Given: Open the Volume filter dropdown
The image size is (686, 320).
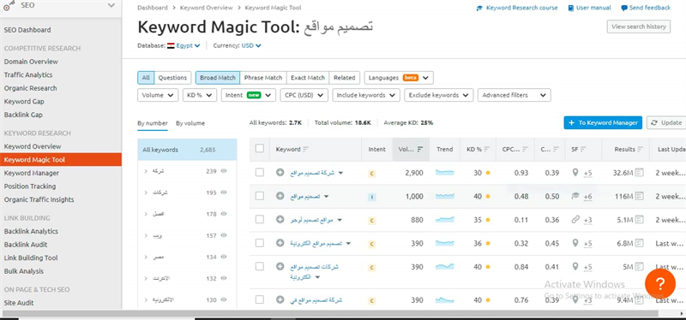Looking at the screenshot, I should (158, 95).
